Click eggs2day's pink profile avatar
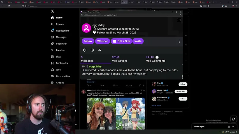 86,28
